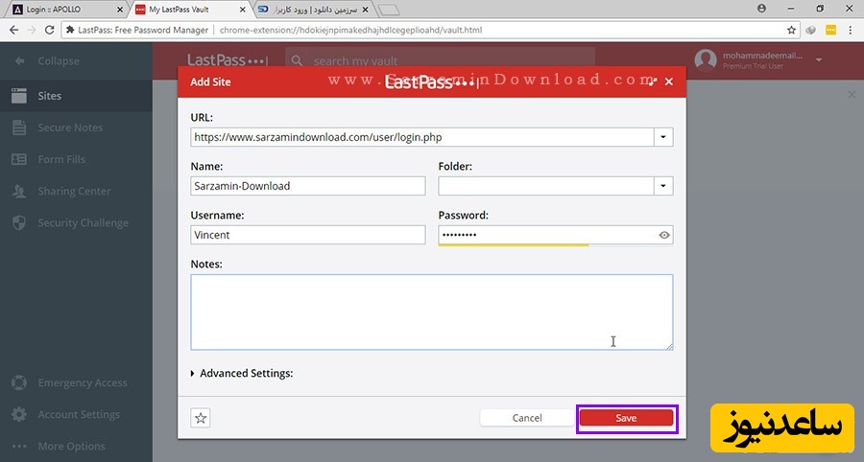Viewport: 864px width, 462px height.
Task: Open Secure Notes from the sidebar
Action: pyautogui.click(x=69, y=127)
